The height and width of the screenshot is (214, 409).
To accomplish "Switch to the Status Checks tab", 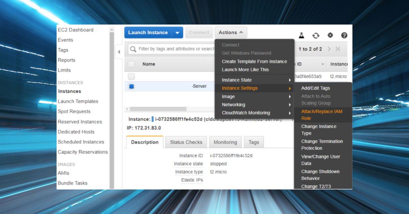I will tap(186, 142).
